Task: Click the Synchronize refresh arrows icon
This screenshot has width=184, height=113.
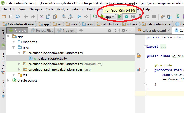Action: (x=18, y=17)
